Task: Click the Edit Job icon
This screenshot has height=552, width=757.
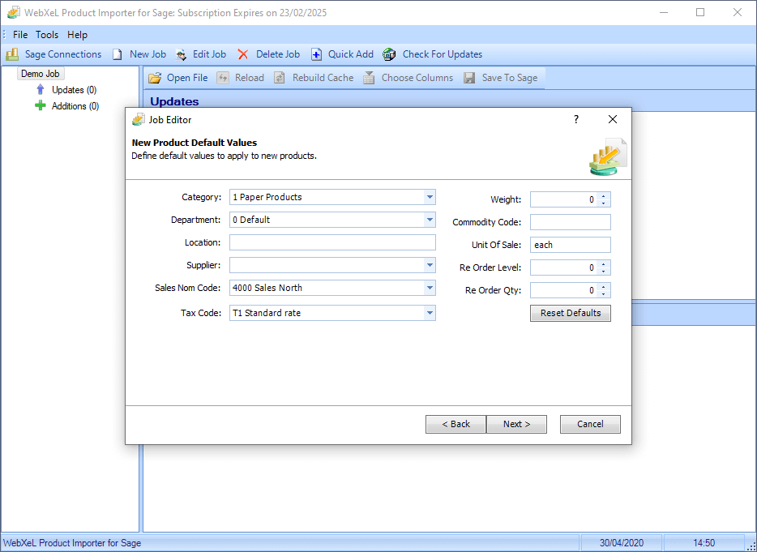Action: (181, 54)
